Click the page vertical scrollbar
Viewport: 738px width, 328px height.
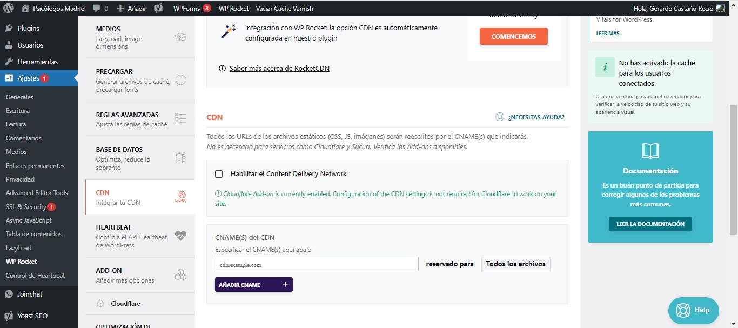(x=733, y=170)
